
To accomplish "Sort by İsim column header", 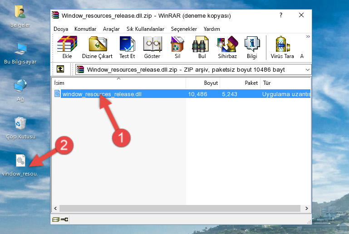I will [118, 83].
